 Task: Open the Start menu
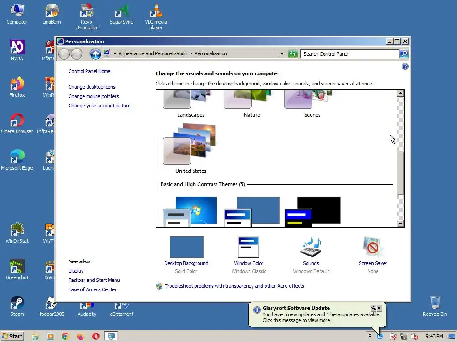pyautogui.click(x=12, y=336)
